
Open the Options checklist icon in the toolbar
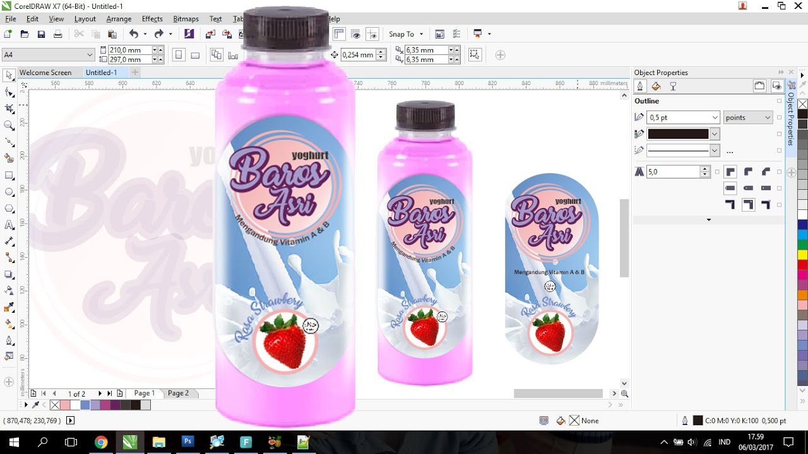point(457,34)
